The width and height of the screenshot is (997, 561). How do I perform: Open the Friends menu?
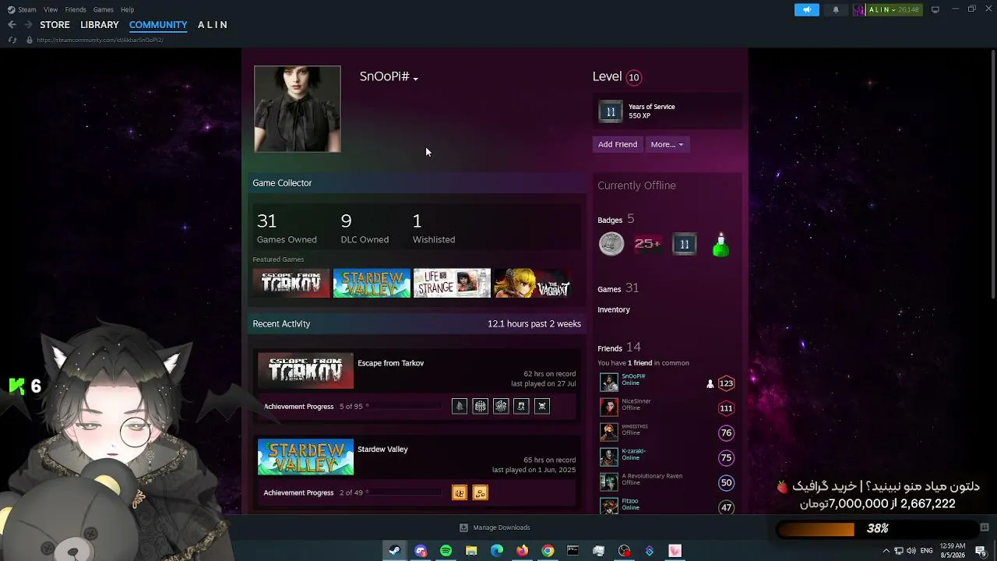[76, 9]
